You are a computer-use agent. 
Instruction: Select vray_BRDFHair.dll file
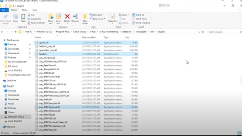pyautogui.click(x=86, y=88)
